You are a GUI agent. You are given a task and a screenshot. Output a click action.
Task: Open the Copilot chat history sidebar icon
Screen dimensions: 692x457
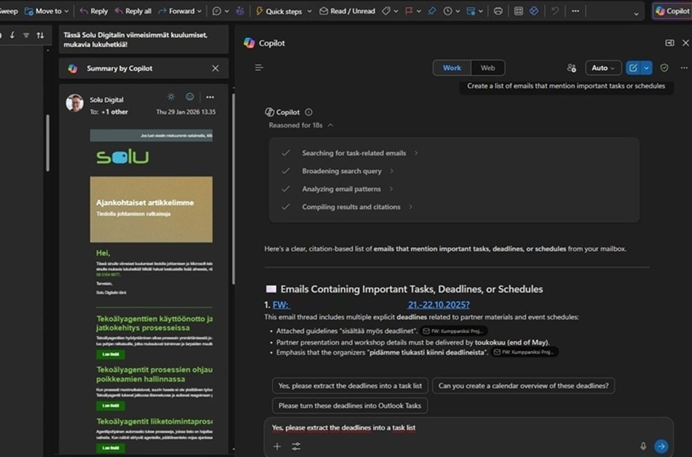[259, 68]
